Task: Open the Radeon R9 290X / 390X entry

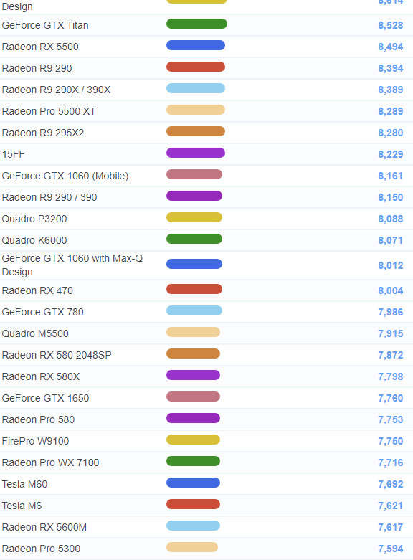Action: 56,90
